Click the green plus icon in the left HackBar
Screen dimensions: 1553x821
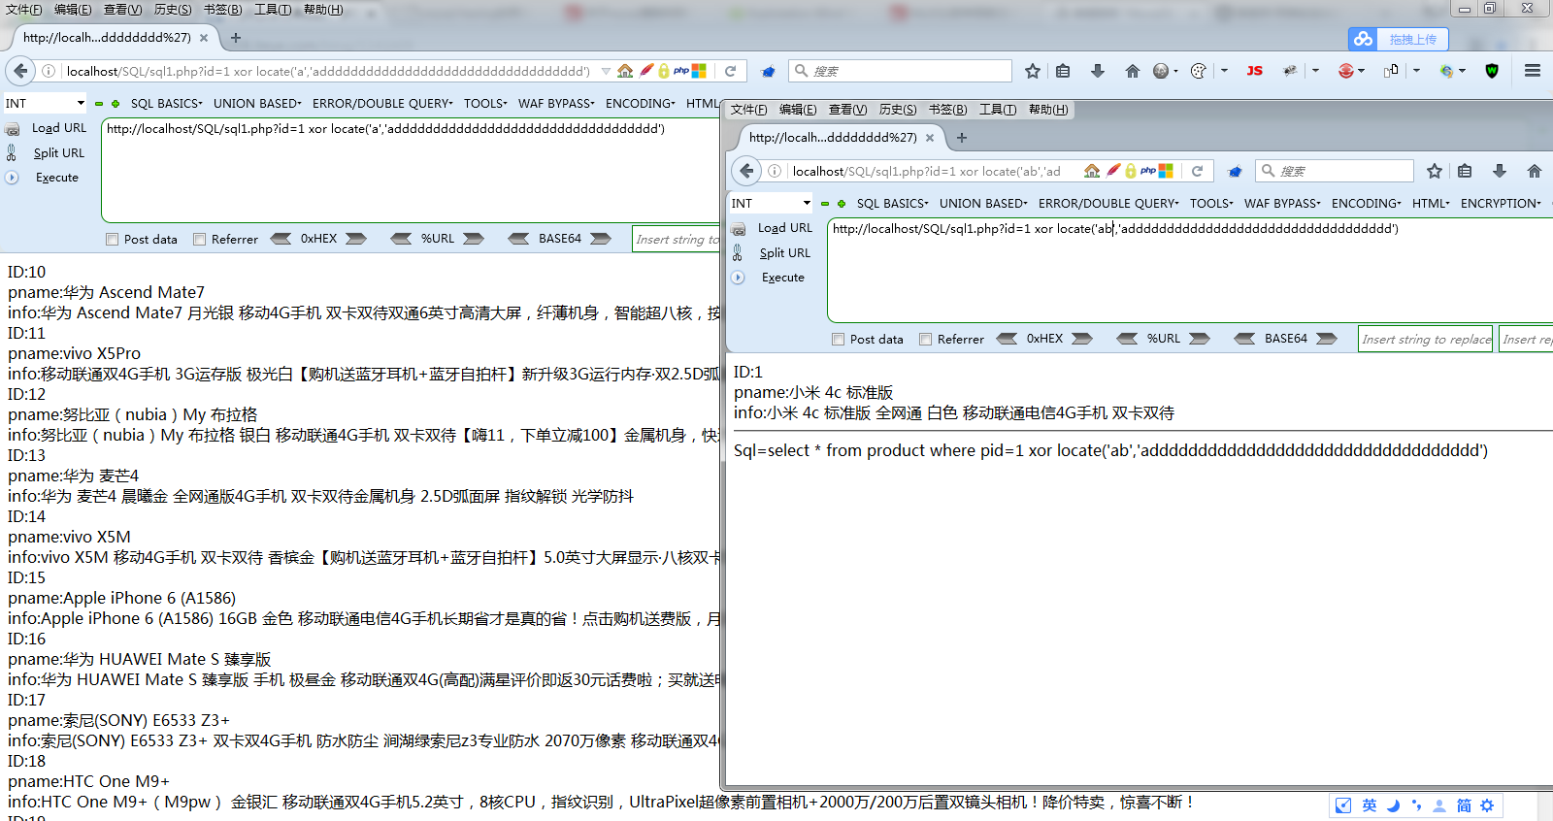(x=116, y=103)
